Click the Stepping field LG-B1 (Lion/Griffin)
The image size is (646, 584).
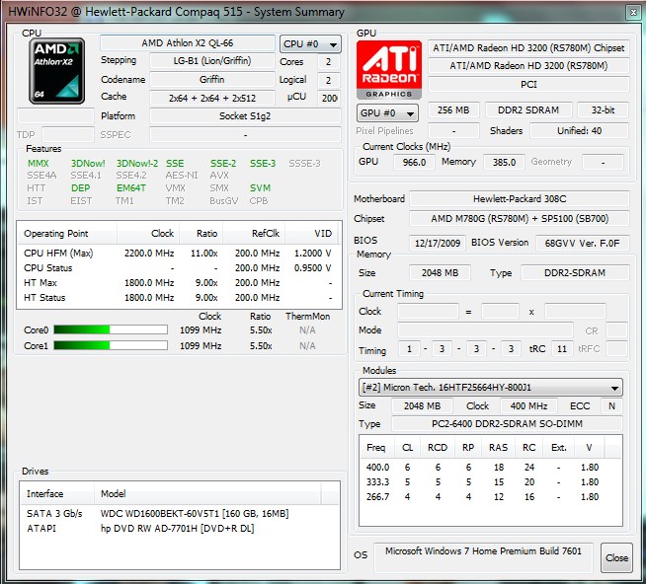[212, 61]
